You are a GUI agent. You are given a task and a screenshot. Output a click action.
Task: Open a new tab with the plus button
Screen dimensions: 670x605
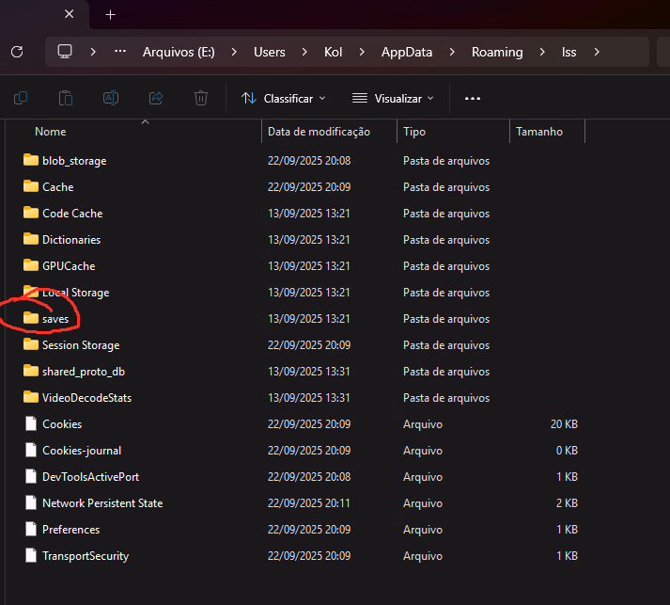110,15
